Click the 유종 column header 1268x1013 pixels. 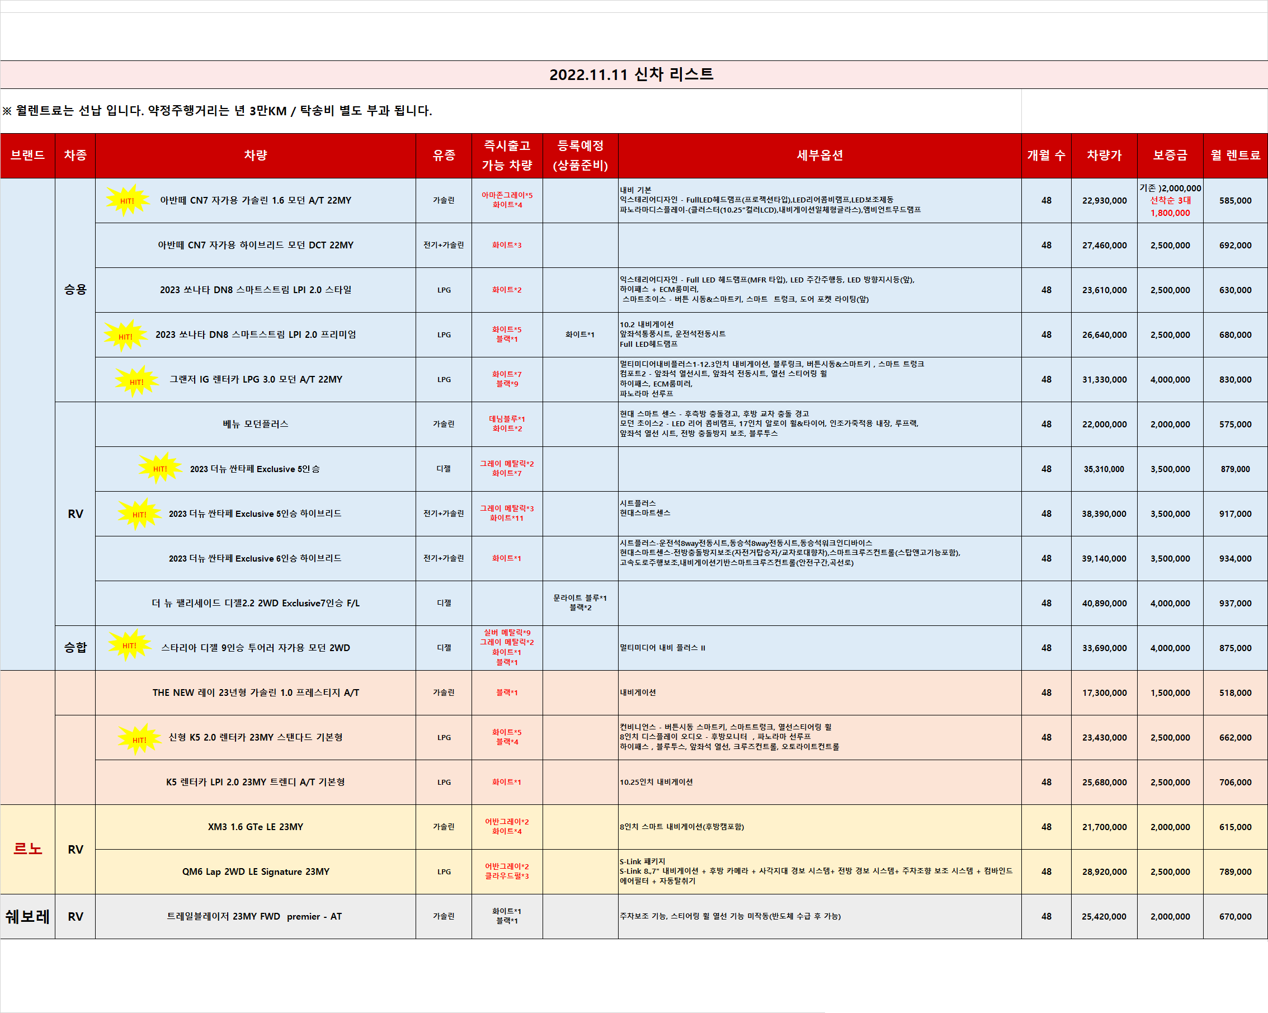[444, 156]
